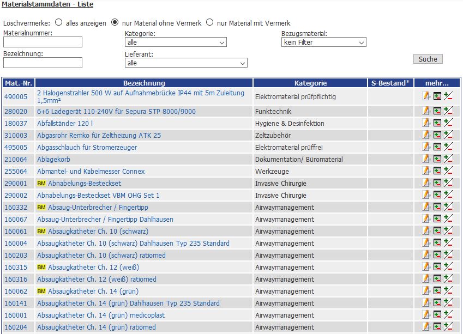Image resolution: width=463 pixels, height=334 pixels.
Task: Click the Bezeichnung column header
Action: [144, 83]
